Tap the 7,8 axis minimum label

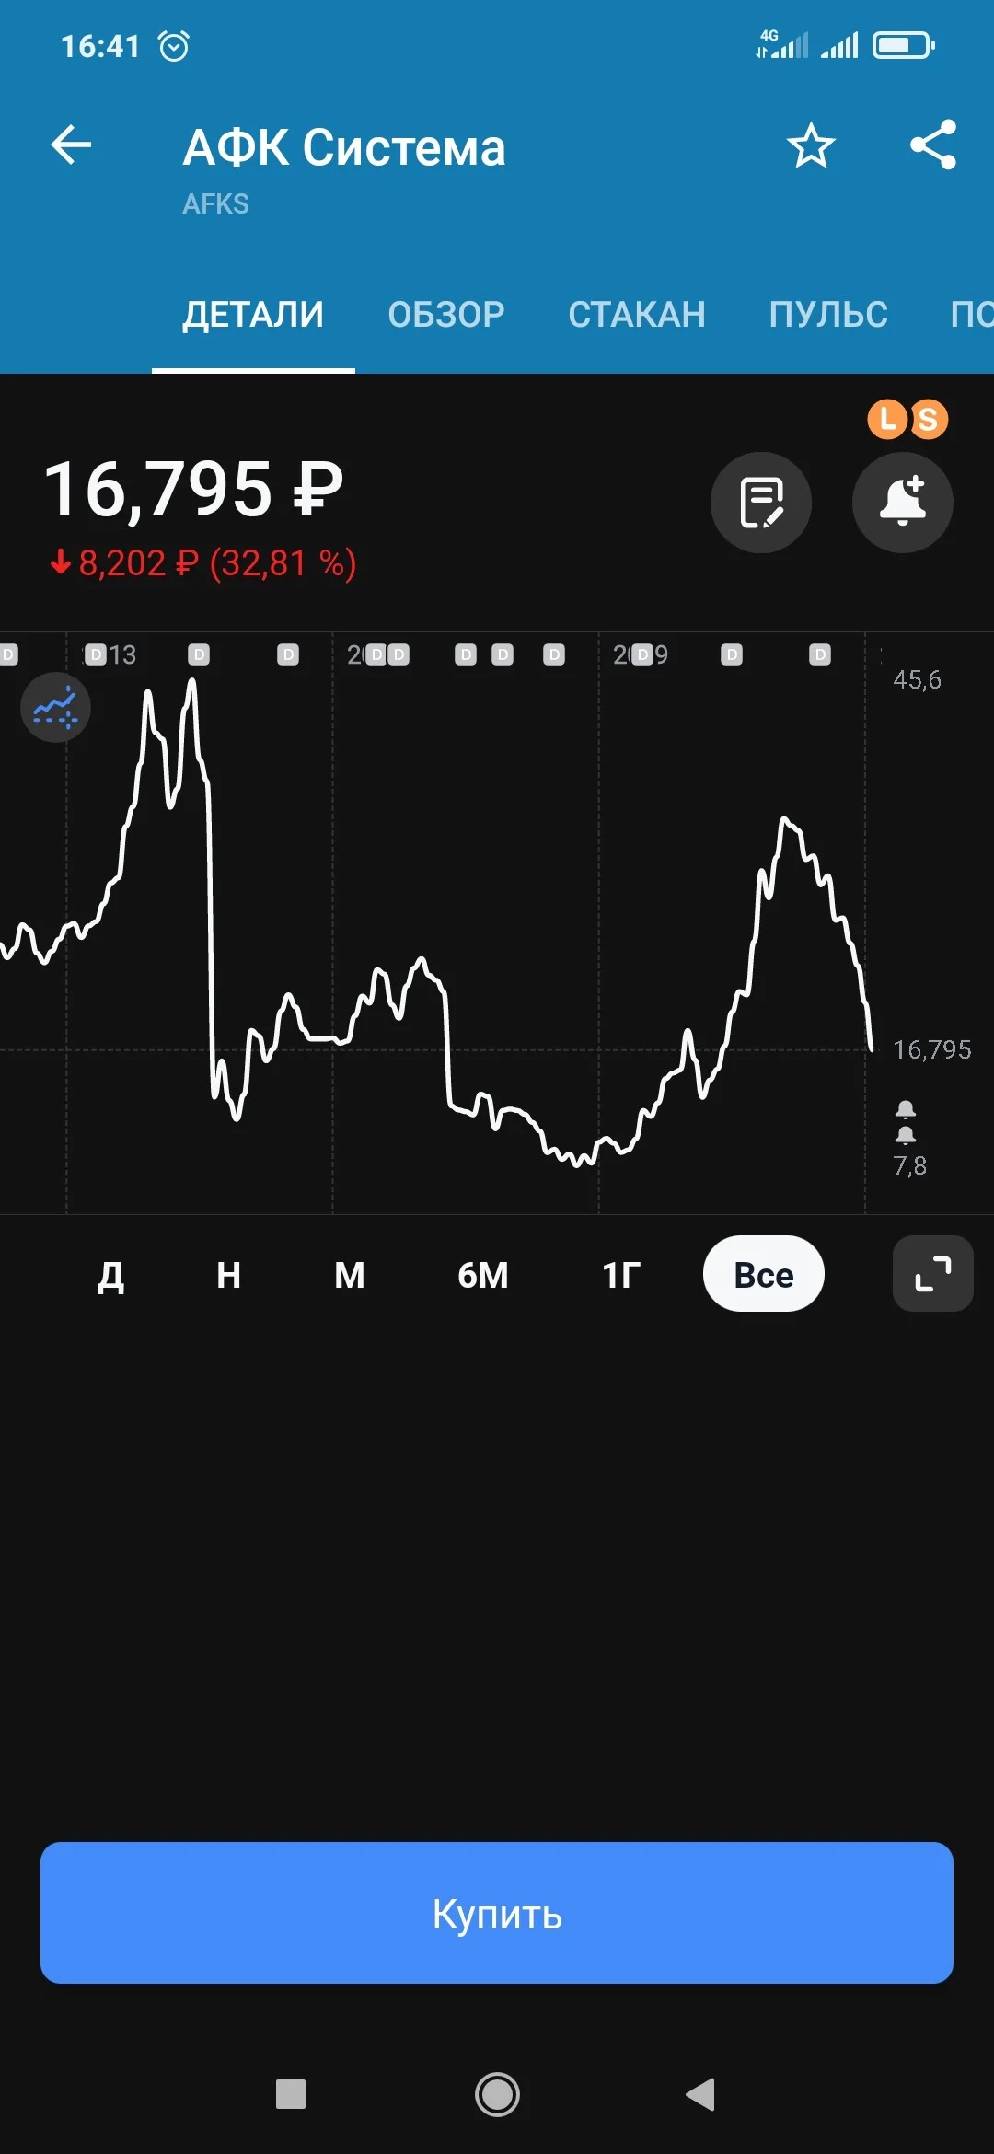910,1166
